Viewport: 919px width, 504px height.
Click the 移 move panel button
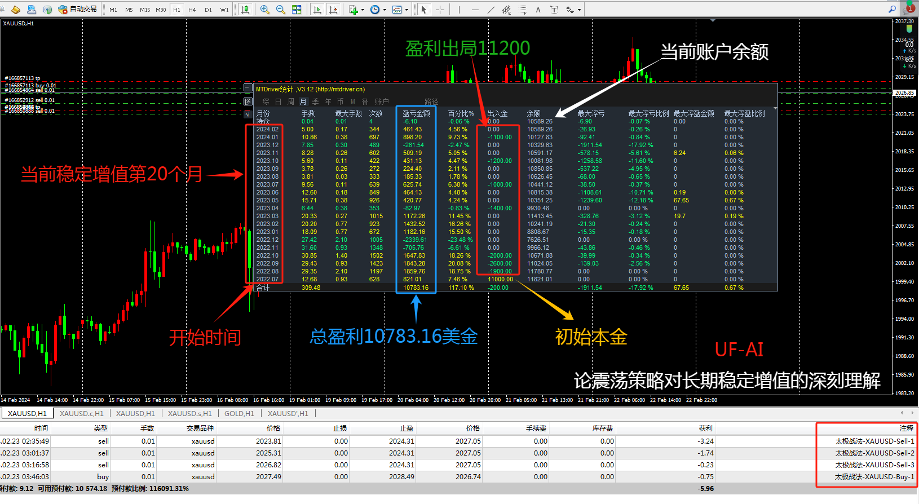(248, 101)
